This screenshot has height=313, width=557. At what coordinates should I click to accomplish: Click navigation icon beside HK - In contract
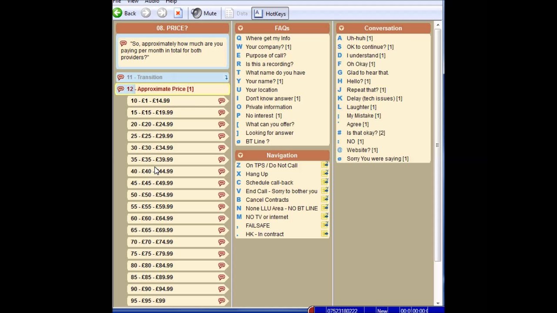[325, 234]
